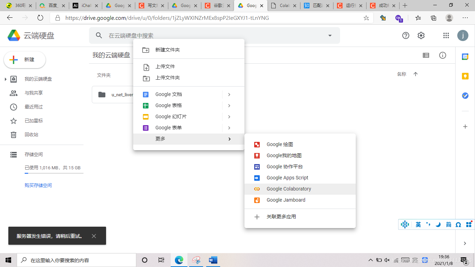Image resolution: width=475 pixels, height=267 pixels.
Task: Select Google 绘图 in submenu
Action: tap(300, 144)
